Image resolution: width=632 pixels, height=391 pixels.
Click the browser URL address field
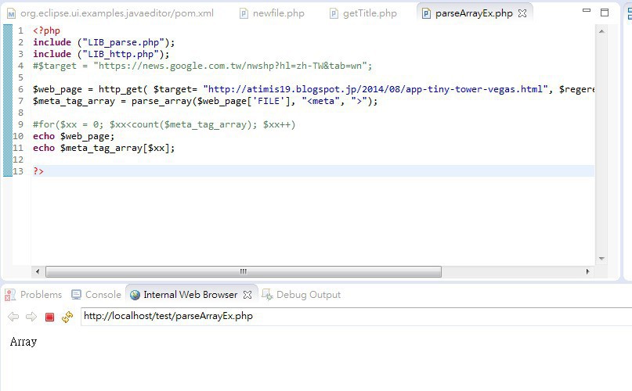tap(356, 317)
